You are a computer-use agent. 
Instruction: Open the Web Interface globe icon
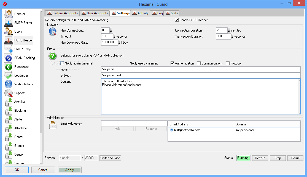[x=9, y=84]
